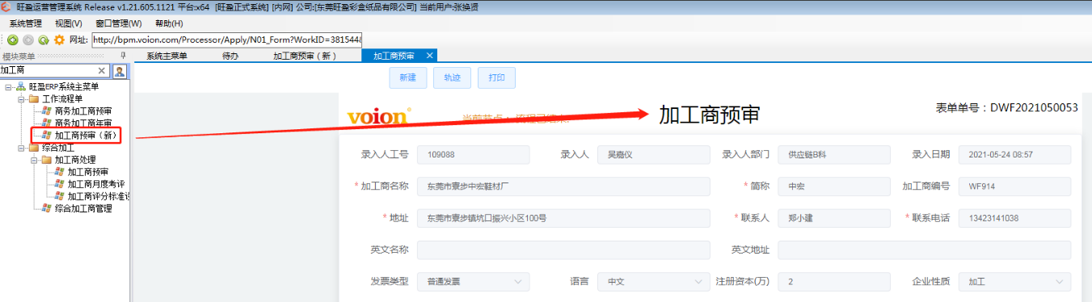Select 加工商预审 under 加工商处理

coord(87,172)
